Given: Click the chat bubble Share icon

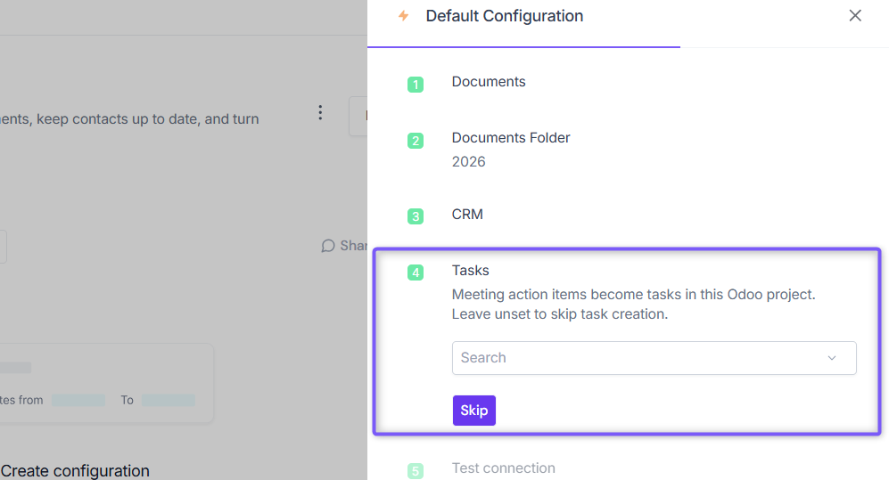Looking at the screenshot, I should point(328,246).
